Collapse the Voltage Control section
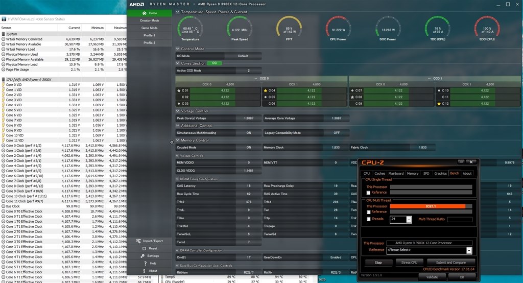The height and width of the screenshot is (283, 523). [177, 111]
